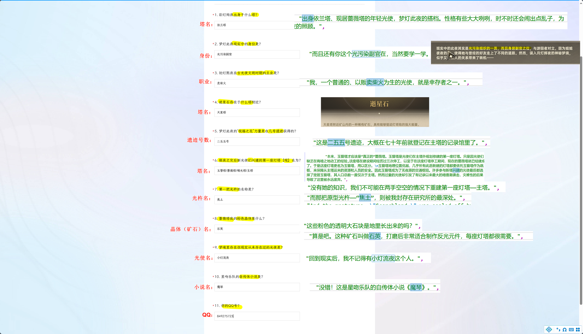
Task: Click the 职业 field containing 卖柴火
Action: coord(257,83)
